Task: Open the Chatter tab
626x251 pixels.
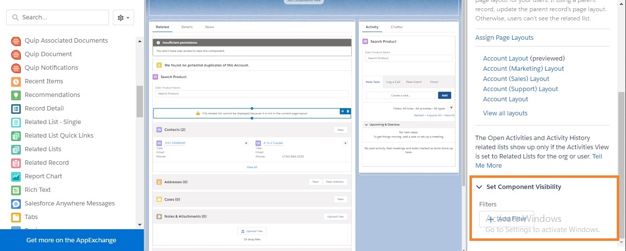Action: click(x=397, y=27)
